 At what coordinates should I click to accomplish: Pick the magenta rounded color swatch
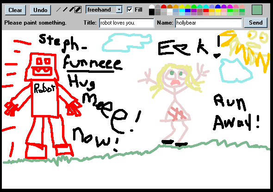(230, 6)
